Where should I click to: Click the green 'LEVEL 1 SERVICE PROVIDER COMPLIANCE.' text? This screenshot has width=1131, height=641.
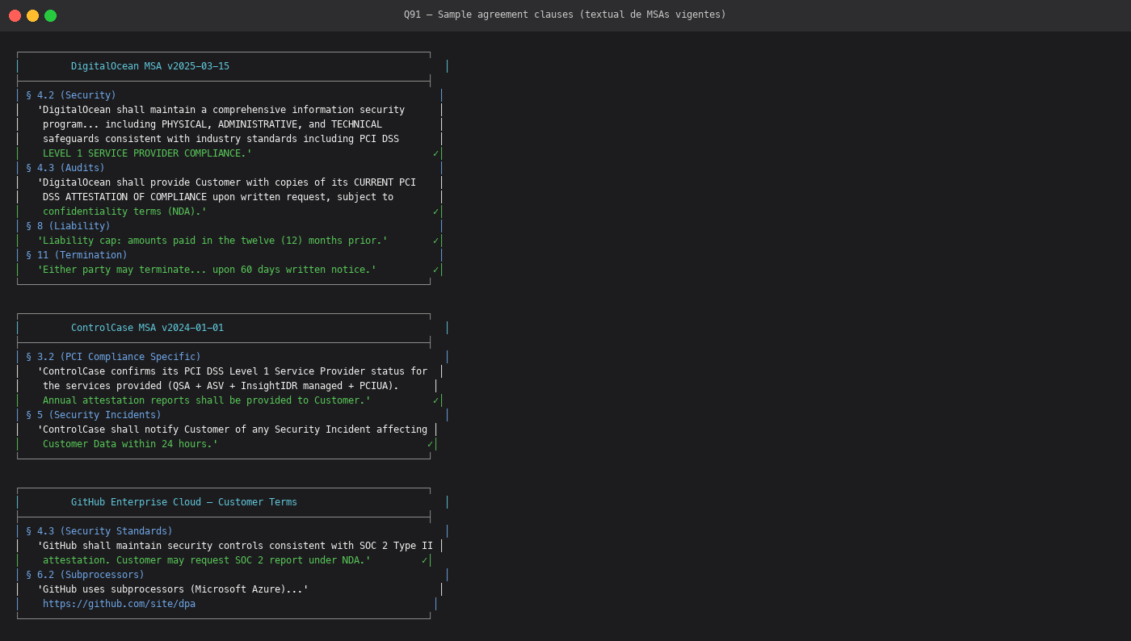point(147,153)
